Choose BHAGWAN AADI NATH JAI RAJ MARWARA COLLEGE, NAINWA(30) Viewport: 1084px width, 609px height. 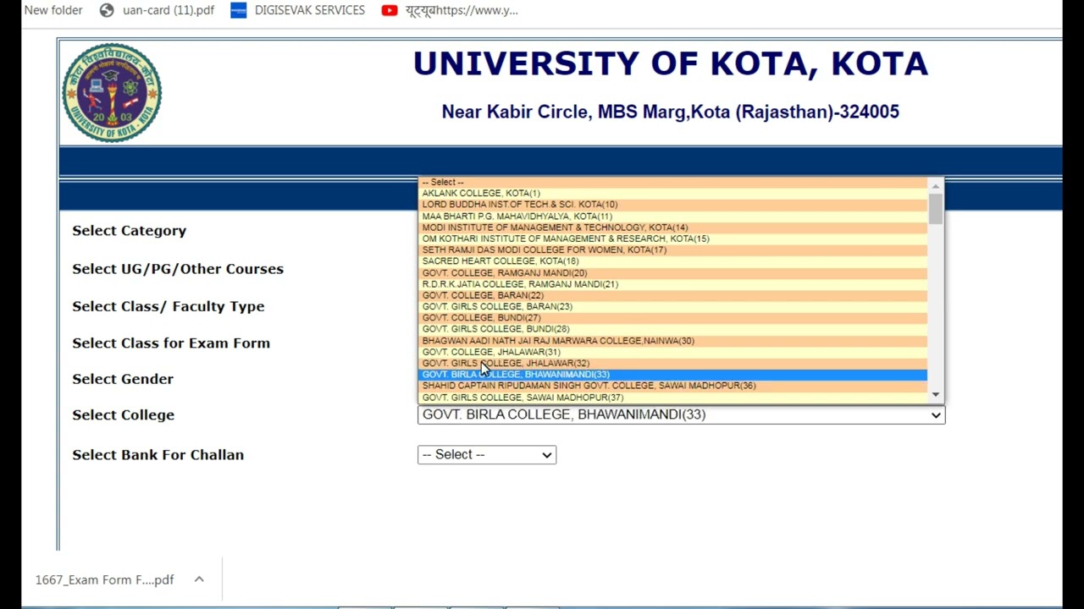coord(673,341)
